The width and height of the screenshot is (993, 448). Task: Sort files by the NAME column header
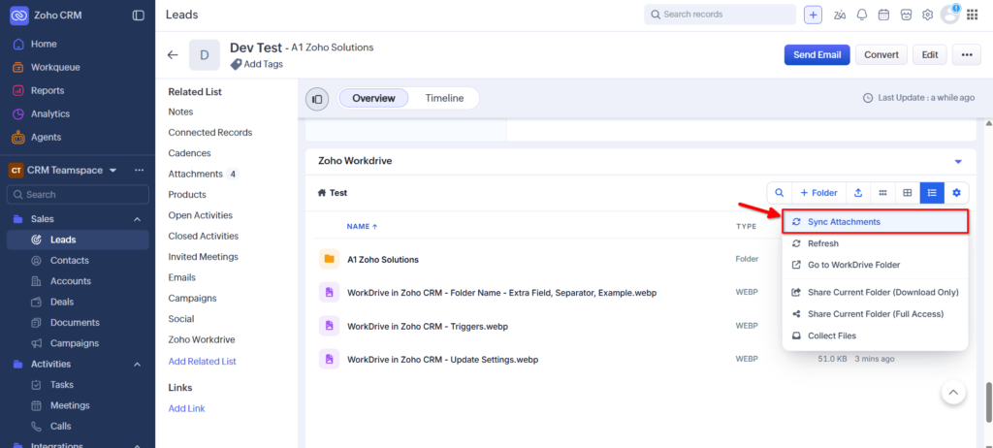click(x=363, y=226)
